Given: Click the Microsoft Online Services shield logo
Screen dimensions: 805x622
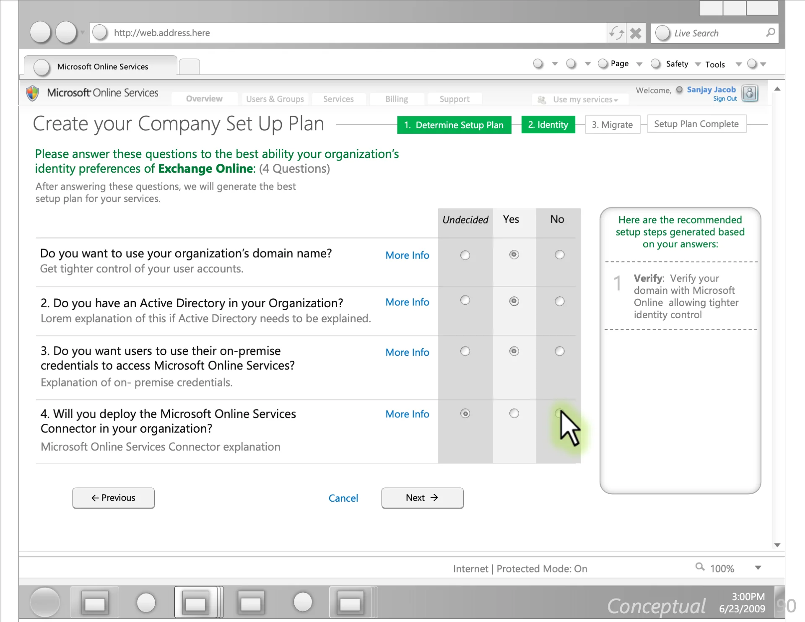Looking at the screenshot, I should tap(33, 93).
